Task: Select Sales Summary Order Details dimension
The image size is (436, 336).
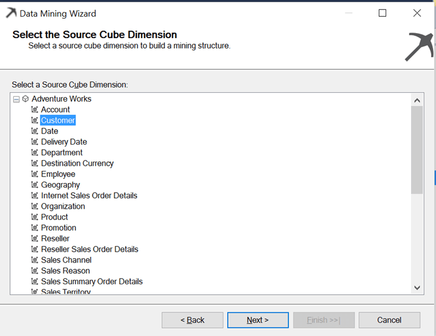Action: (x=92, y=281)
